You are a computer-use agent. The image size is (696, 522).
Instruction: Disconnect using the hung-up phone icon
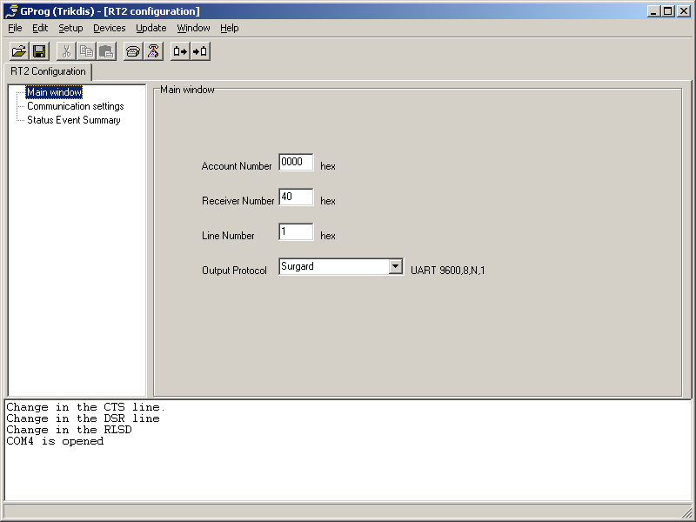tap(154, 50)
